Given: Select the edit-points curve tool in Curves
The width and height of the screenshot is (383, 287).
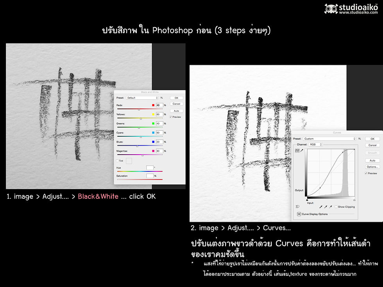Looking at the screenshot, I should (297, 151).
